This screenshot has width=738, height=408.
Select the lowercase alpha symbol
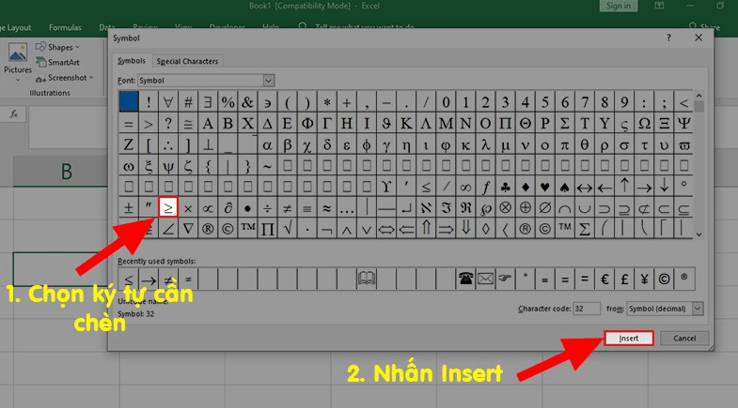click(x=267, y=144)
